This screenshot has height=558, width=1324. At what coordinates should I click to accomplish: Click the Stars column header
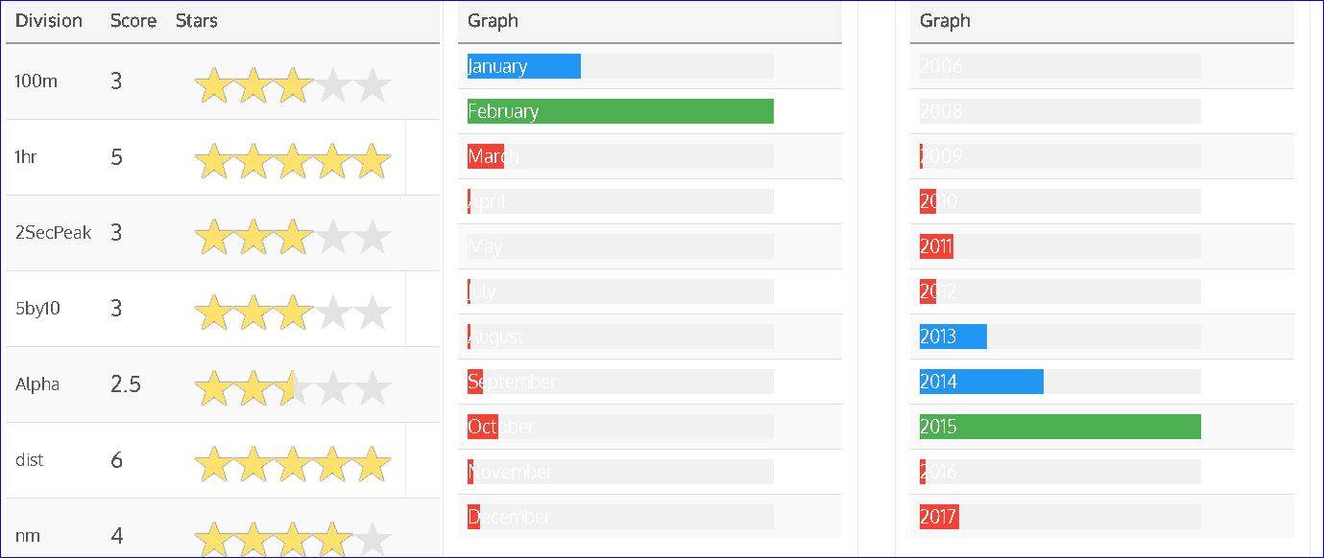(x=197, y=21)
